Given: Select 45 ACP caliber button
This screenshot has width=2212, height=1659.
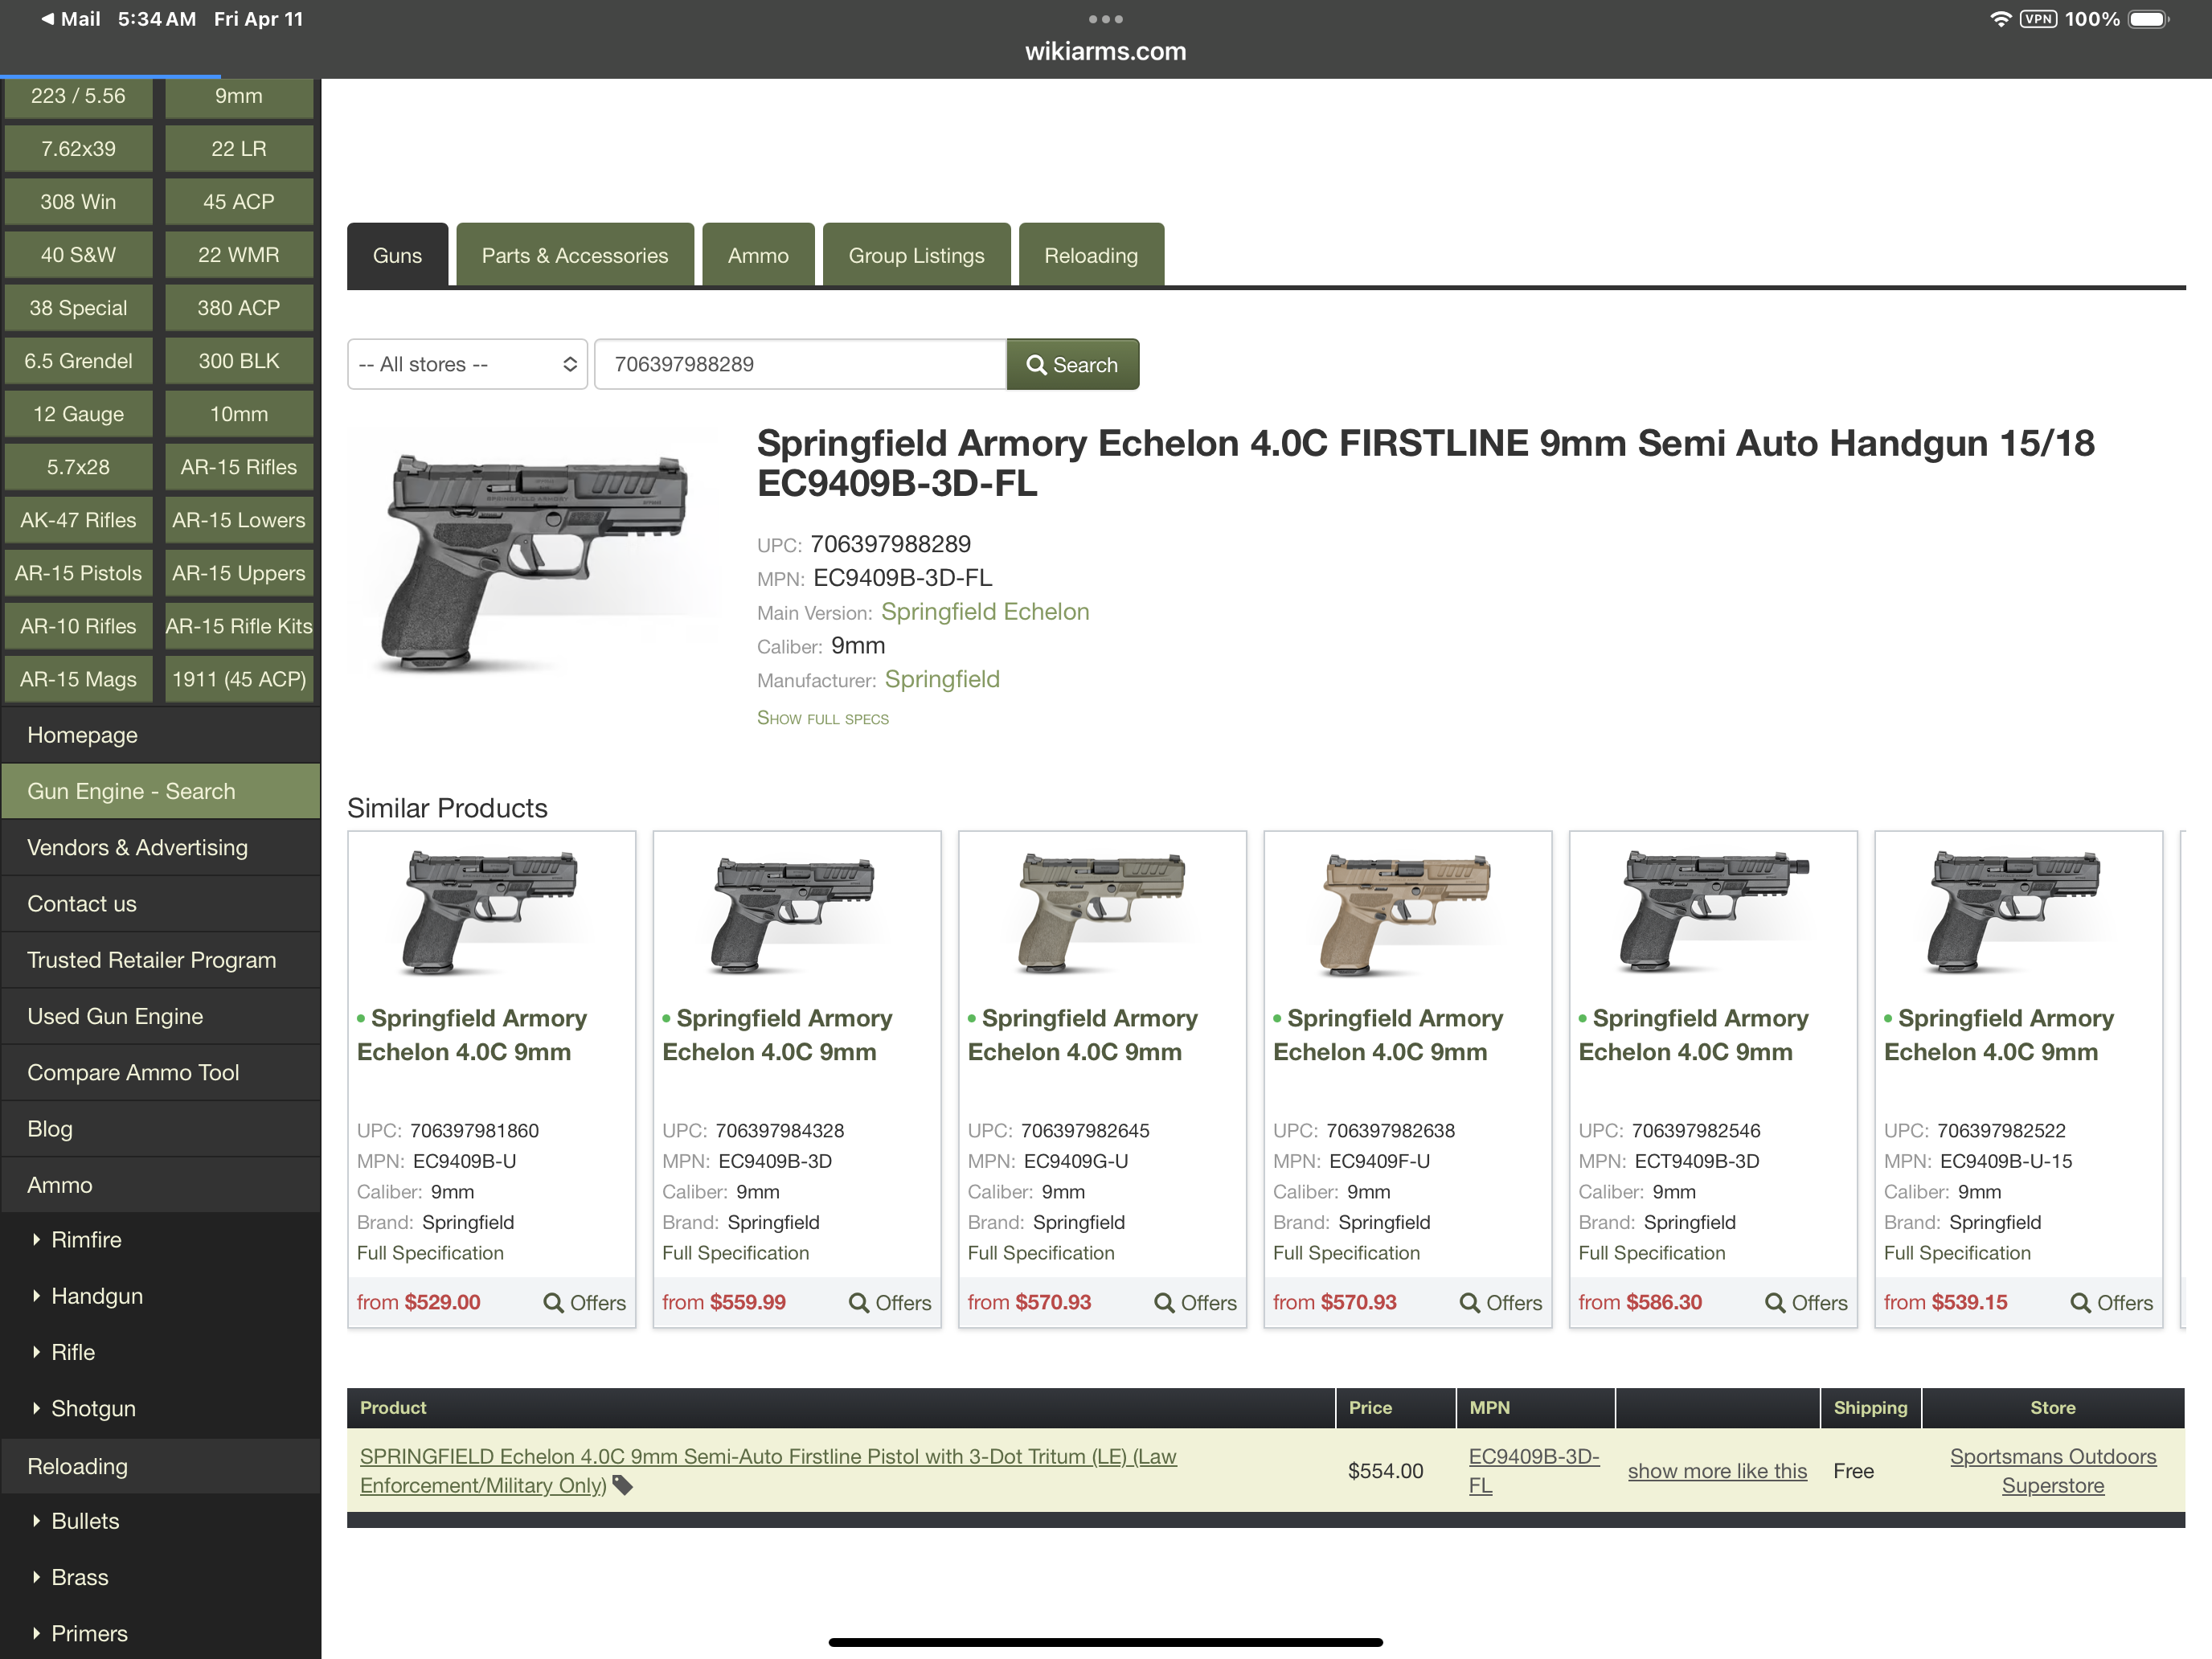Looking at the screenshot, I should (239, 202).
